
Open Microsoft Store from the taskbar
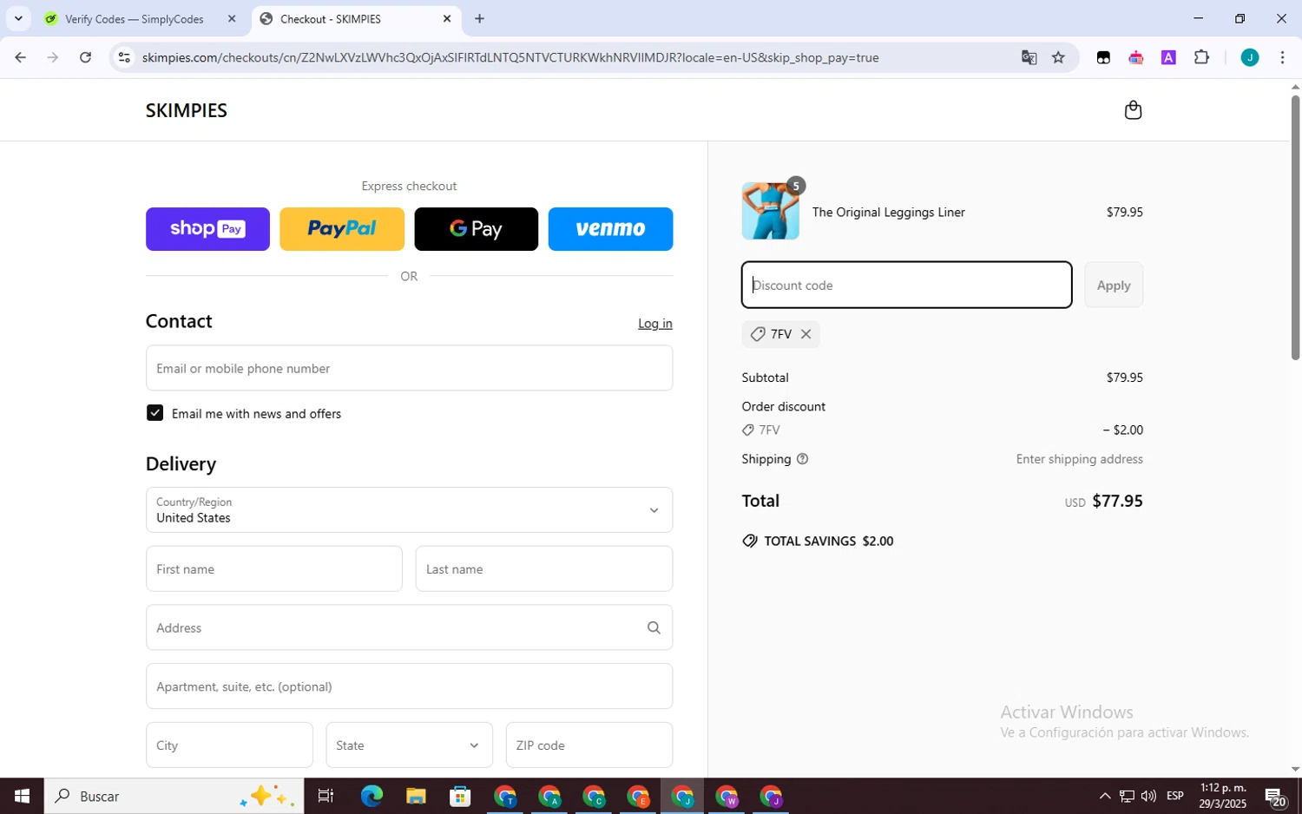pyautogui.click(x=460, y=796)
